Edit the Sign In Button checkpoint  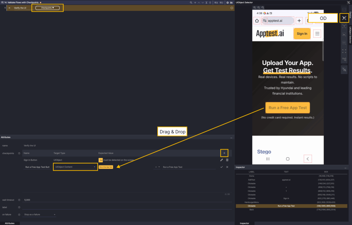(222, 160)
